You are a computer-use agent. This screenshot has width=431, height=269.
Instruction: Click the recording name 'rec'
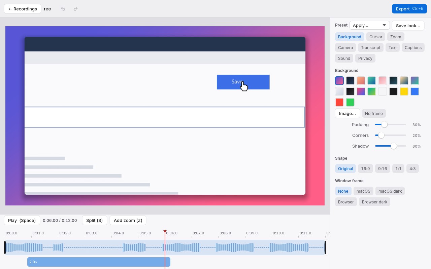[x=47, y=9]
